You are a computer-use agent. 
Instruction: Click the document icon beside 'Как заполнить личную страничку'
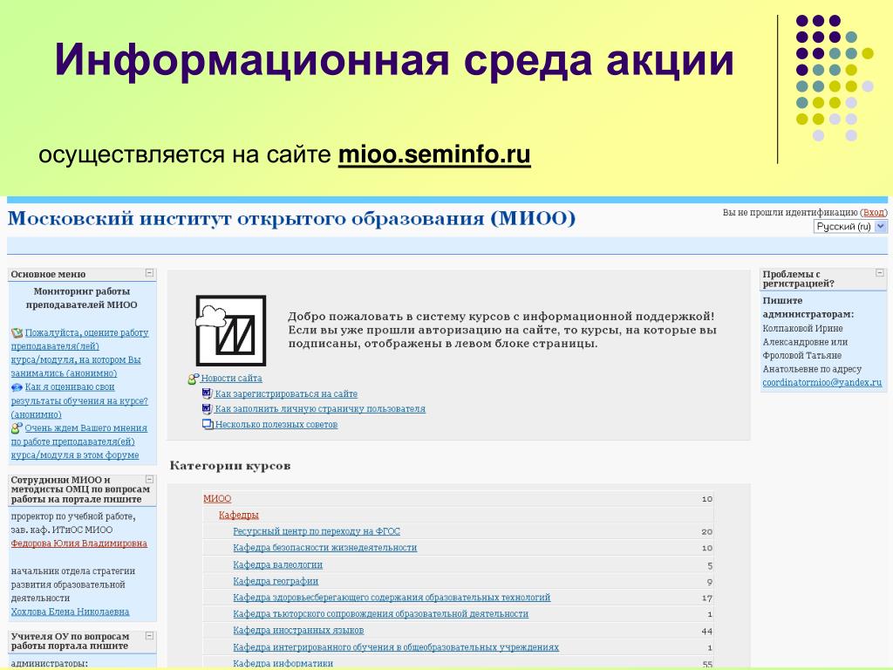click(208, 408)
